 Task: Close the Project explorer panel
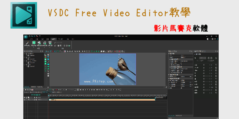tap(42, 51)
